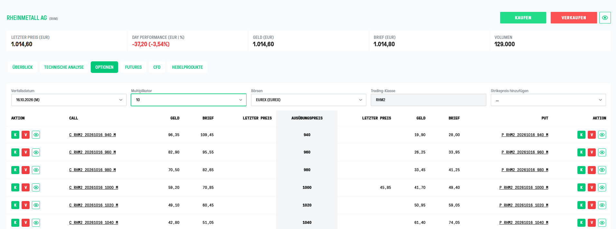Click the green K buy icon for call 1020
Image resolution: width=616 pixels, height=229 pixels.
15,205
